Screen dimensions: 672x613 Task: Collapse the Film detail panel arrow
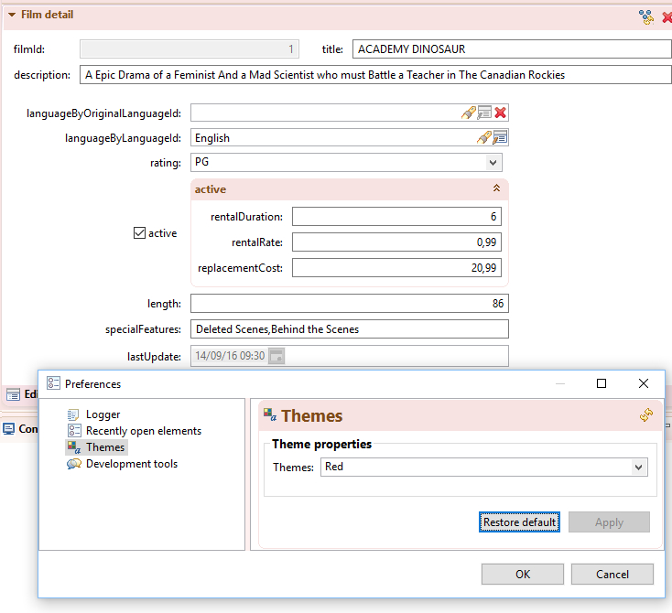coord(11,15)
